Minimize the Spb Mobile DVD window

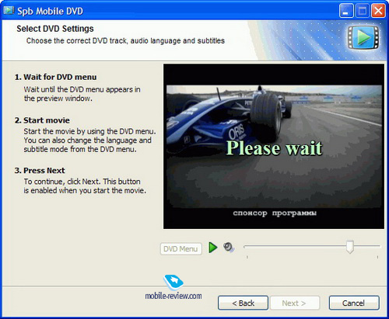(346, 11)
